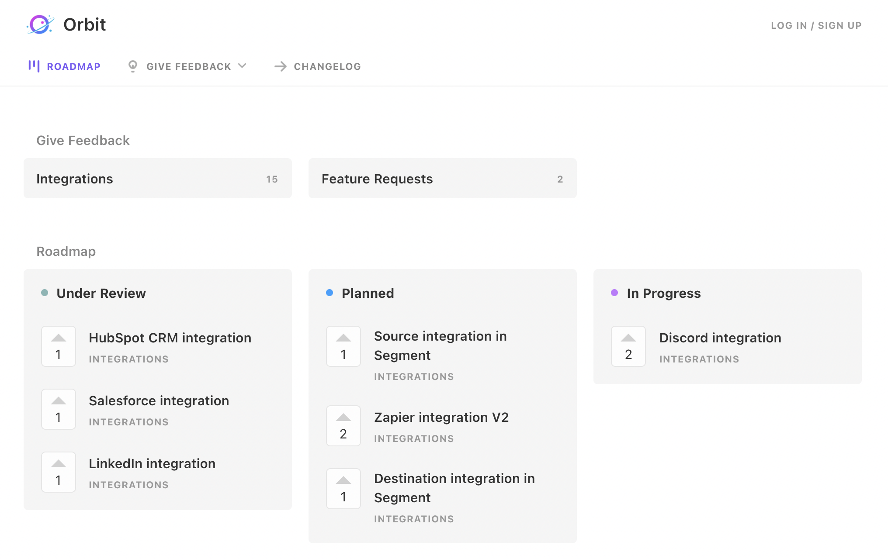The image size is (888, 559).
Task: Open the Feature Requests board
Action: point(442,179)
